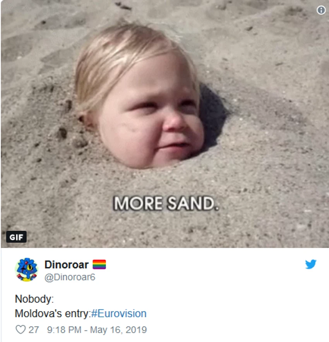Click the rainbow flag emoji beside Dinoroar
This screenshot has width=329, height=342.
tap(99, 264)
